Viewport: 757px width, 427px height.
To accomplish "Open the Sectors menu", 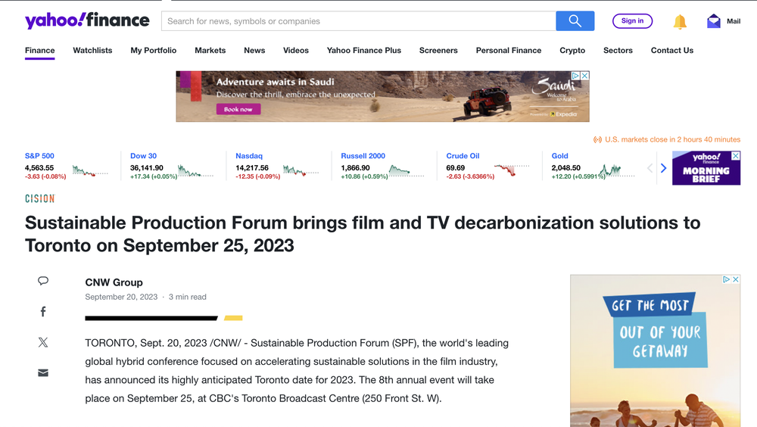I will (618, 50).
